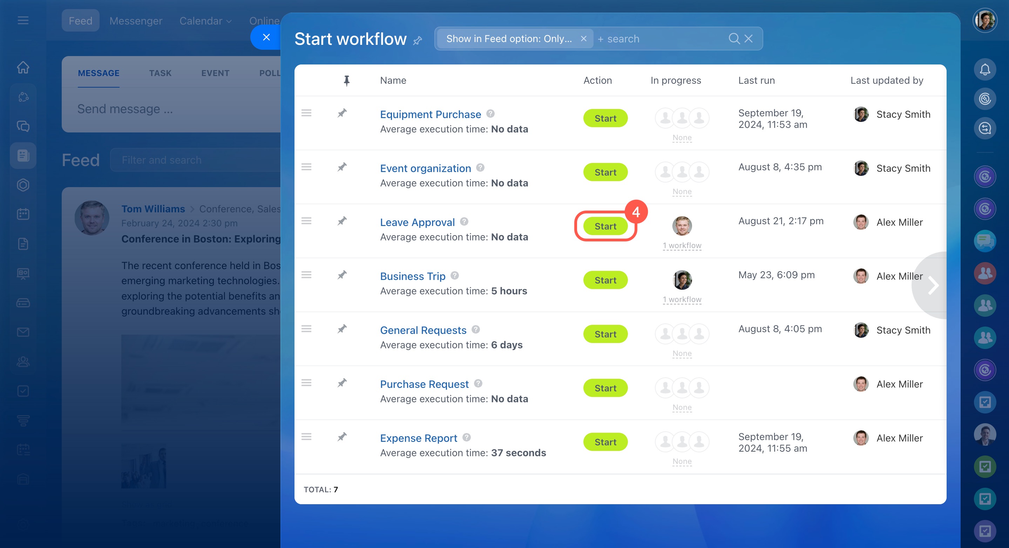Pin the Event organization workflow

click(x=342, y=167)
